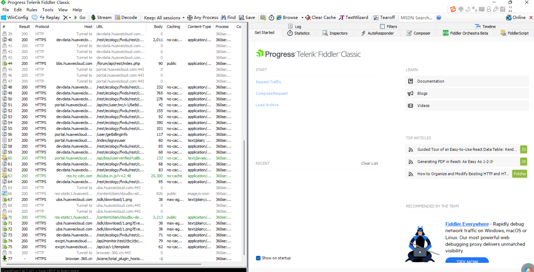Open the Blogs learn item

467,94
